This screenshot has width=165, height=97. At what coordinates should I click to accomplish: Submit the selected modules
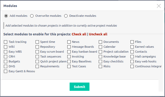click(x=79, y=87)
